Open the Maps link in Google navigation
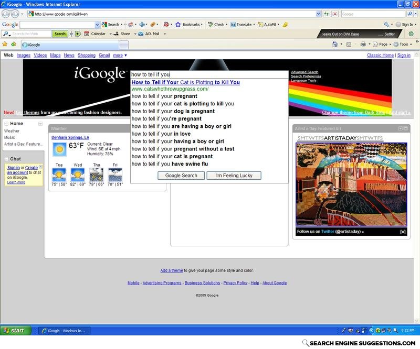Viewport: 420px width, 349px height. pos(55,56)
